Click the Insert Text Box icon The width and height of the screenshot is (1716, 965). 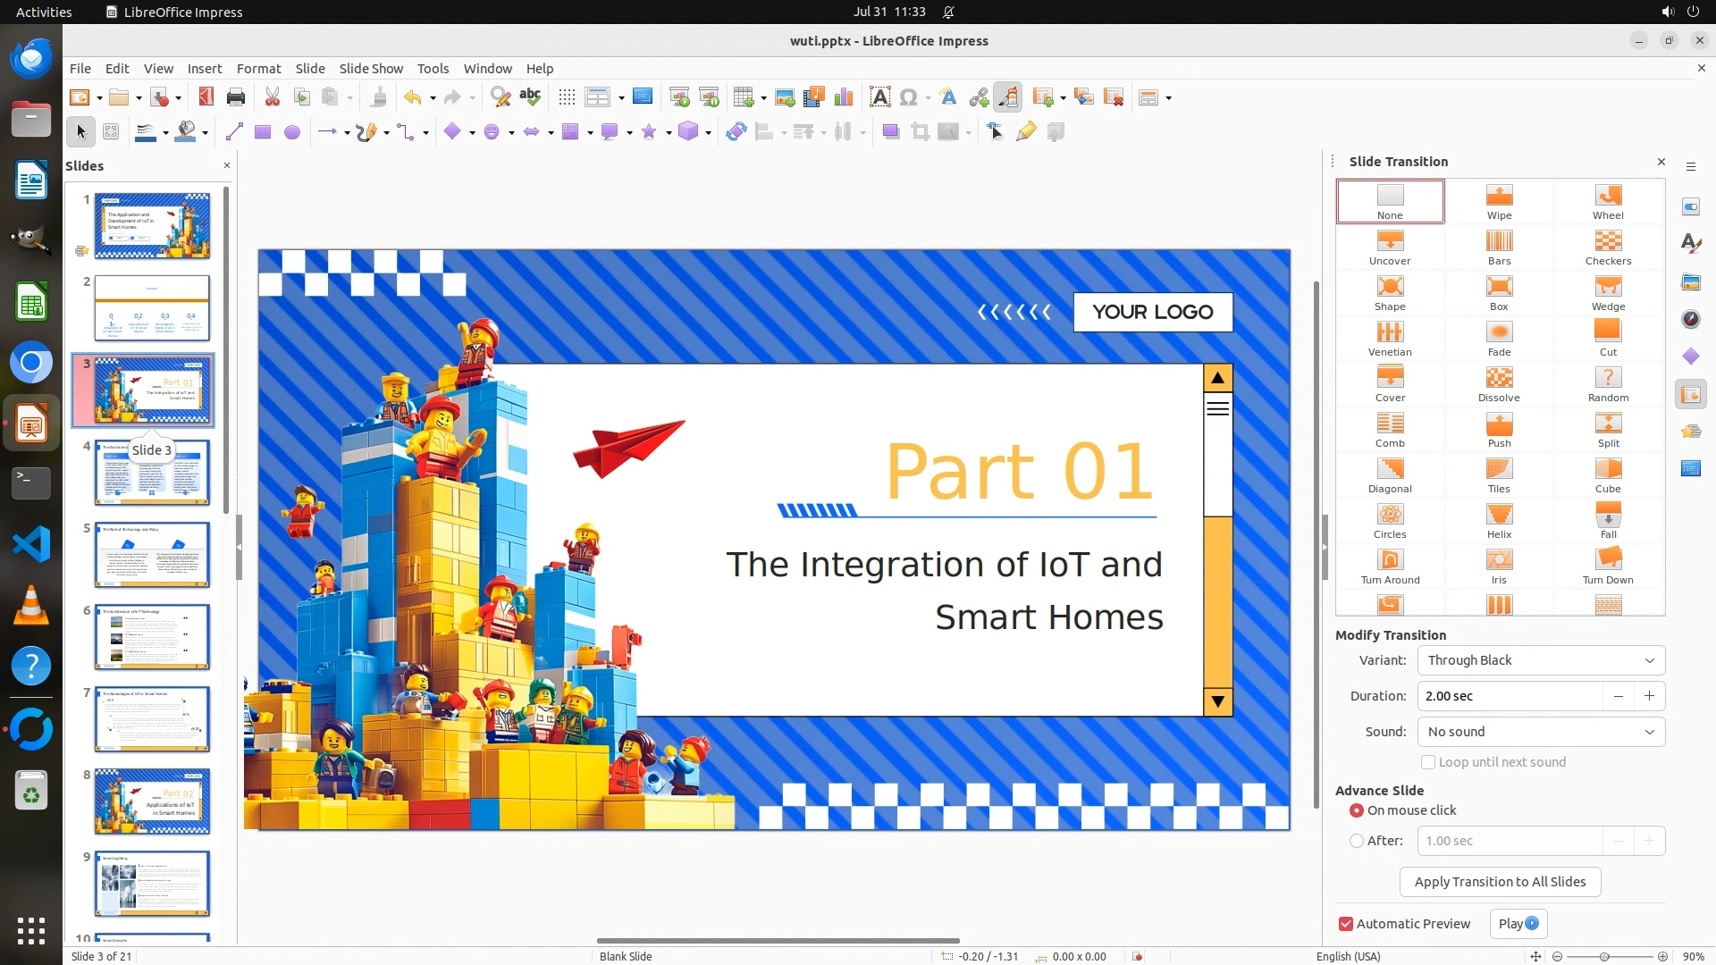[879, 97]
